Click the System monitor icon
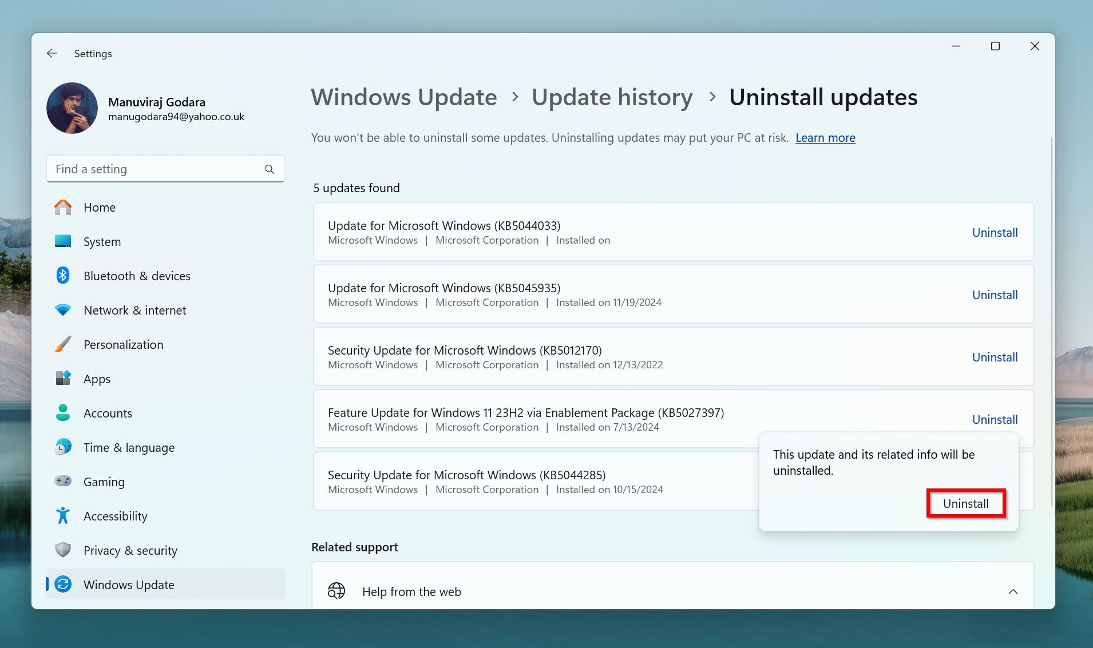 [63, 241]
